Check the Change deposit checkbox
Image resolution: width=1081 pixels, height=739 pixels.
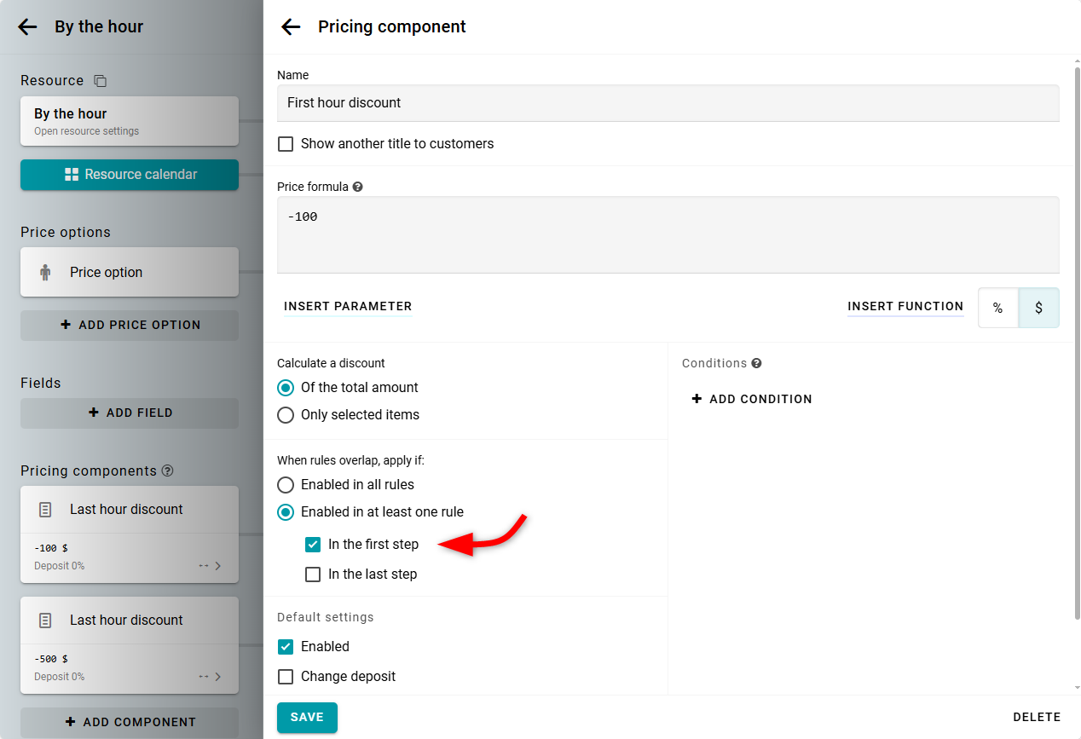pos(286,677)
